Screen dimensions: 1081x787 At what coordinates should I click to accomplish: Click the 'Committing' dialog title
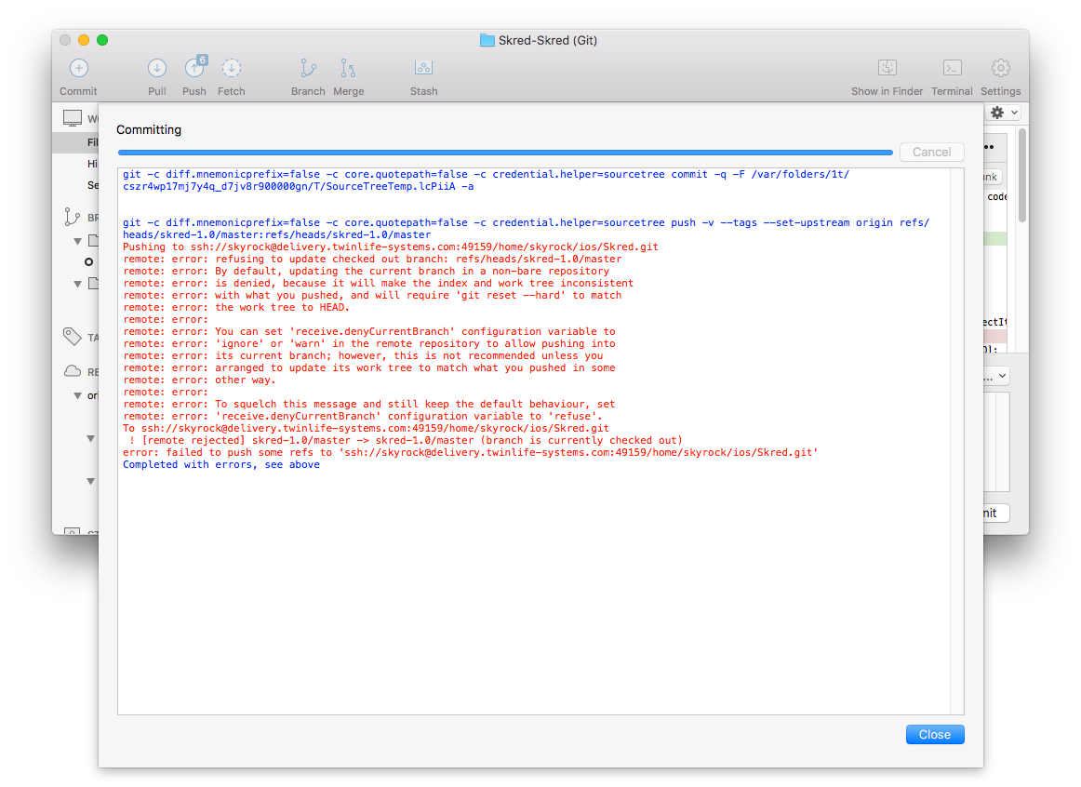(x=149, y=129)
